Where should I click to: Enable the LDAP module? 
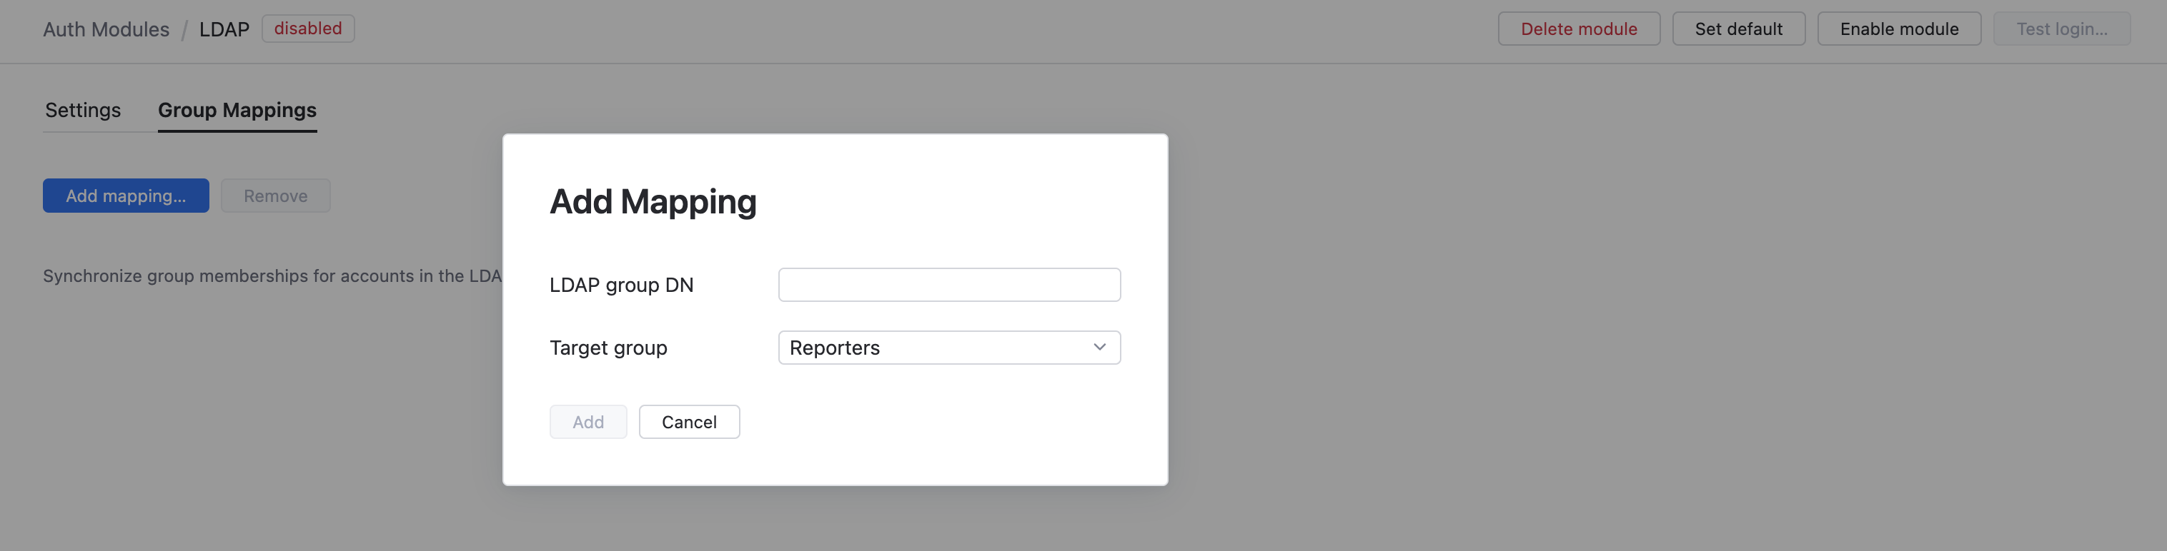coord(1899,29)
